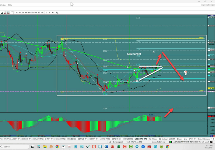The width and height of the screenshot is (215, 150).
Task: Open the AUDCHF RF6 tab
Action: click(105, 139)
